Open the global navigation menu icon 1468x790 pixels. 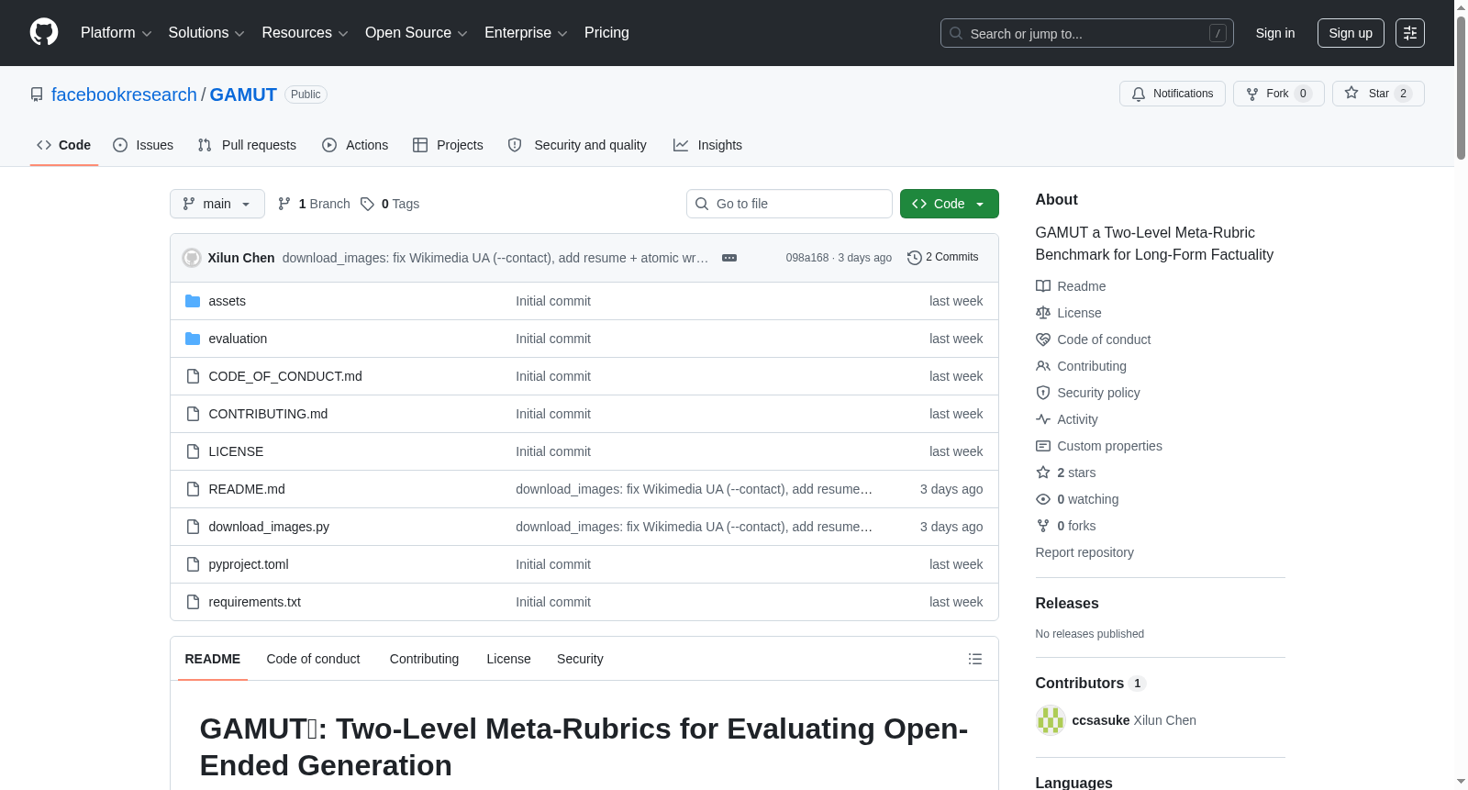[x=1410, y=33]
